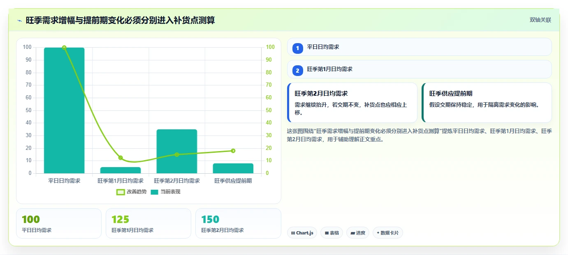Toggle the 改善趋势 legend entry
Viewport: 568px width, 255px height.
point(131,192)
